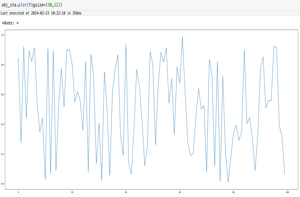Screen dimensions: 300x197
Task: Click the 'Last executed at 2024-02-23 10:22:10' status line
Action: 41,13
